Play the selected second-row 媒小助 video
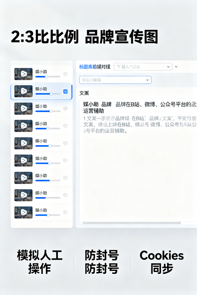The width and height of the screenshot is (197, 295). 23,91
